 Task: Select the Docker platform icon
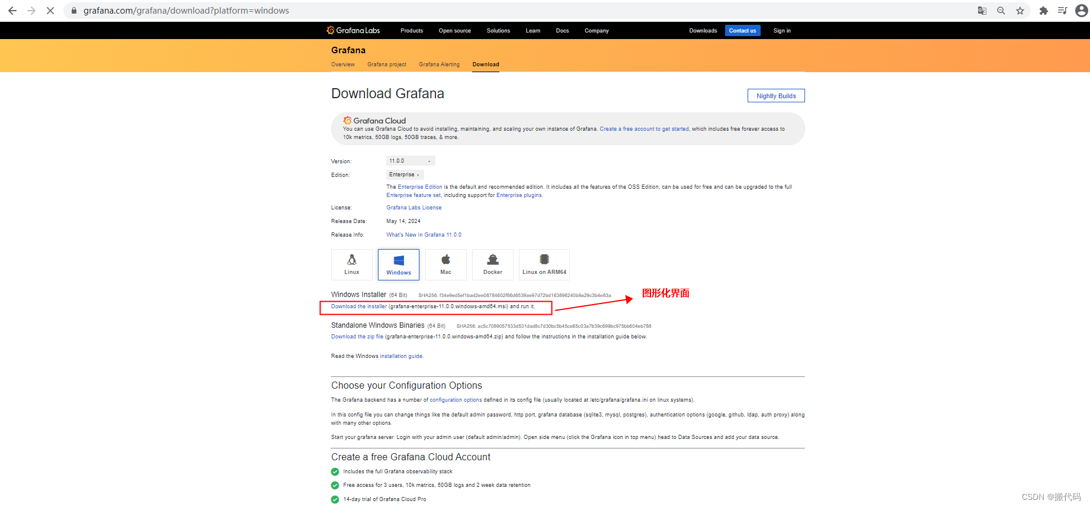(x=493, y=264)
